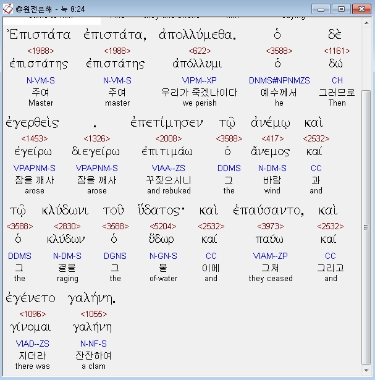Screen dimensions: 375x380
Task: Click the lemma ἀπόλλυμι
Action: 197,64
